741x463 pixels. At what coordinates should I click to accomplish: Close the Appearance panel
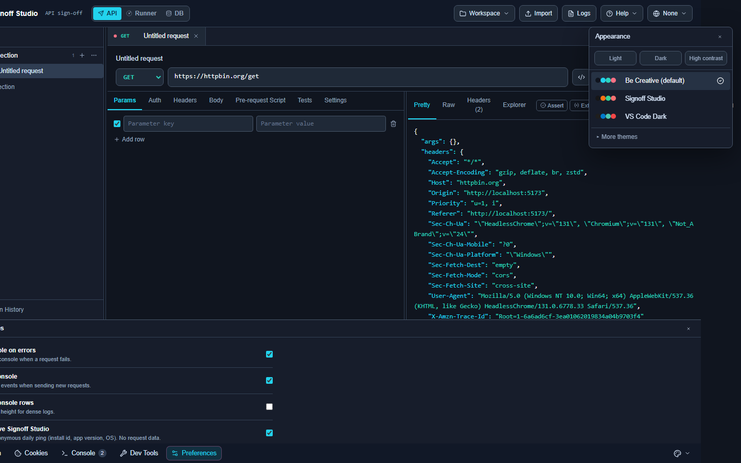pyautogui.click(x=720, y=37)
